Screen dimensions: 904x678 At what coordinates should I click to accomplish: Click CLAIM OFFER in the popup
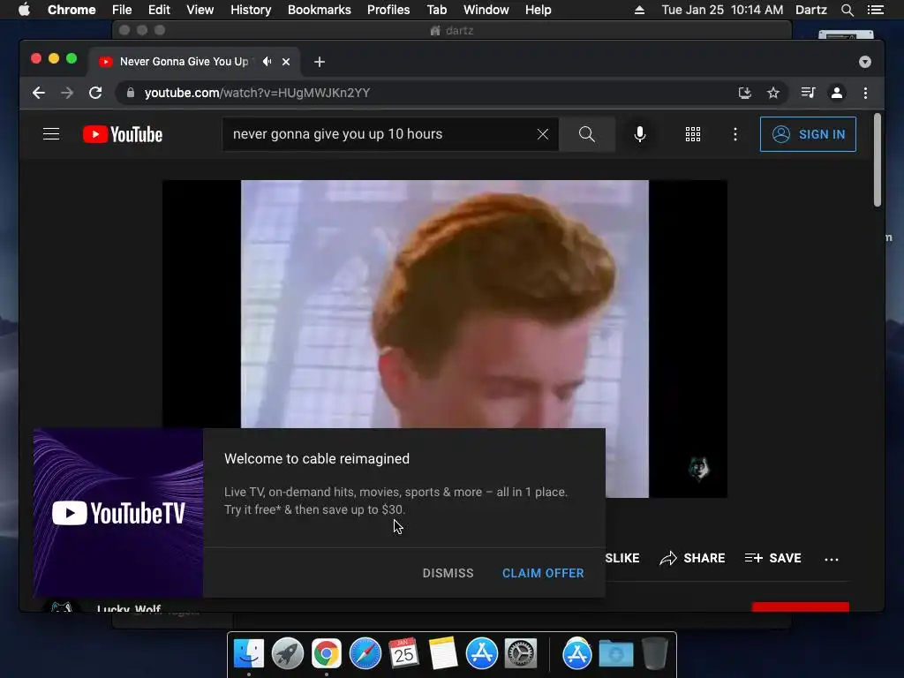point(543,573)
